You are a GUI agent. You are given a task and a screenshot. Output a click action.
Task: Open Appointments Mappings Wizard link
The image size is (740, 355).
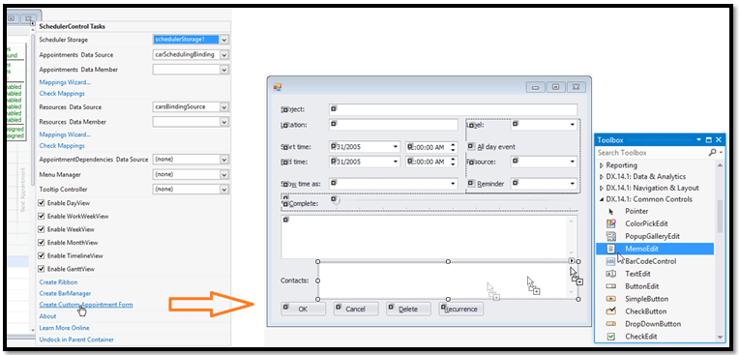(65, 82)
